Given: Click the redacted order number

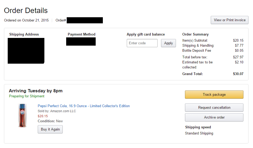Looking at the screenshot, I should pos(85,20).
